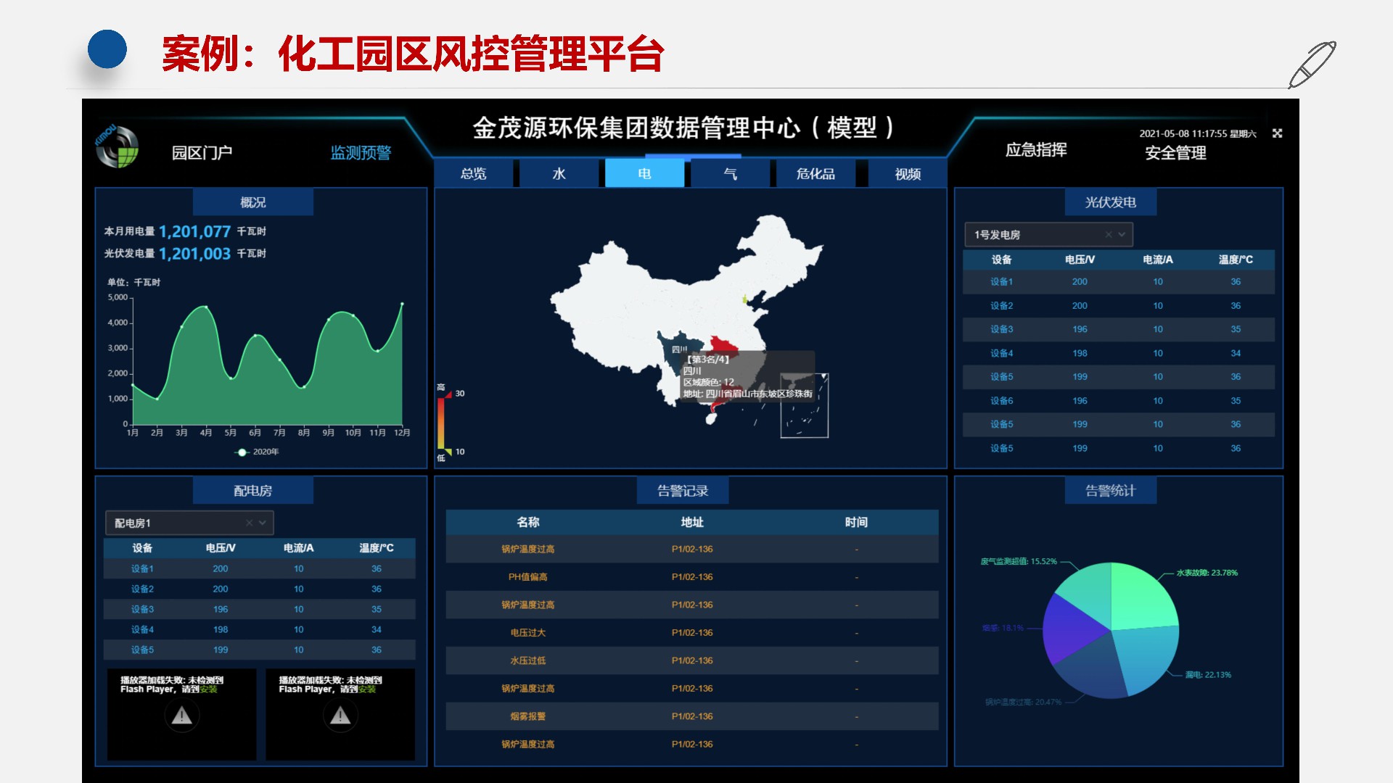Image resolution: width=1393 pixels, height=783 pixels.
Task: Click the green 安装 link in the left player
Action: tap(209, 689)
